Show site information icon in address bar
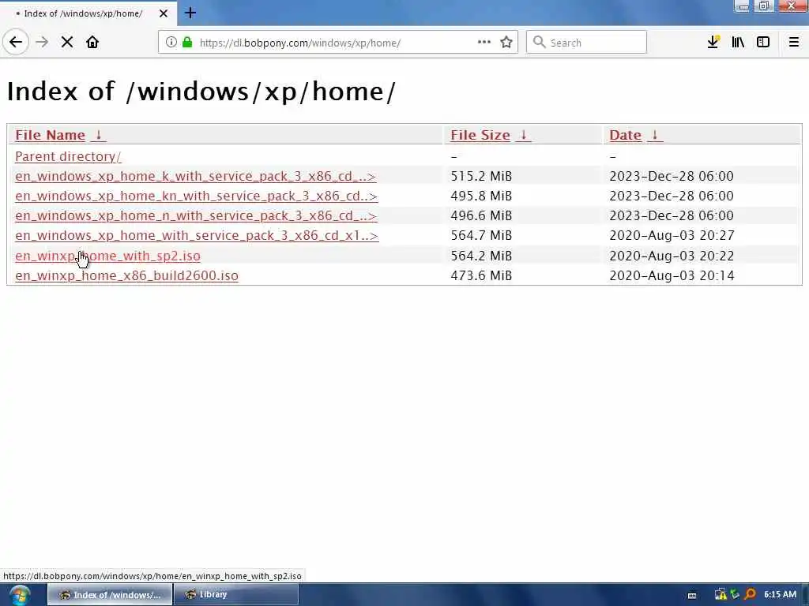 point(171,43)
